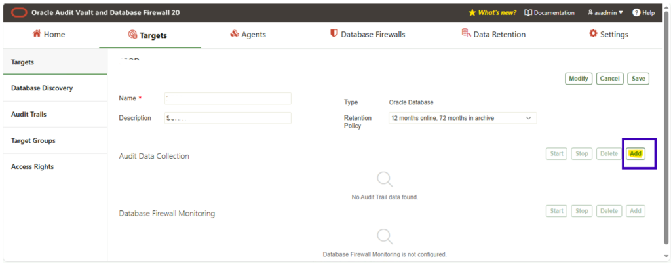Open the Help menu
671x266 pixels.
click(643, 13)
